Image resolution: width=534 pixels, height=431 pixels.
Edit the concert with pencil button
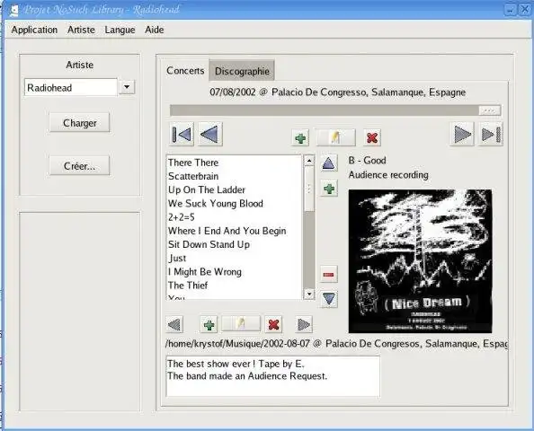point(336,137)
